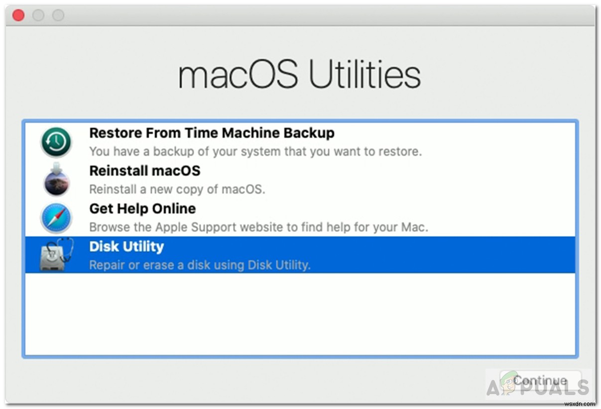The image size is (601, 409).
Task: Pick the Get Help Online title
Action: tap(142, 209)
